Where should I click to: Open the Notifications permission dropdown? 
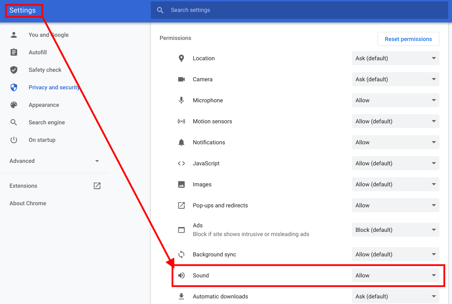[x=395, y=142]
